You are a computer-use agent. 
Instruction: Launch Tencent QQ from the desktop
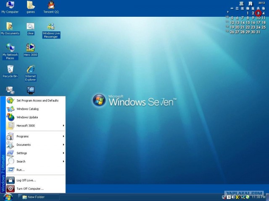pyautogui.click(x=51, y=7)
